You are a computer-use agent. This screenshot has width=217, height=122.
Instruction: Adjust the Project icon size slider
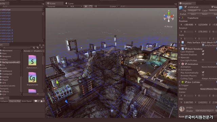(x=38, y=94)
